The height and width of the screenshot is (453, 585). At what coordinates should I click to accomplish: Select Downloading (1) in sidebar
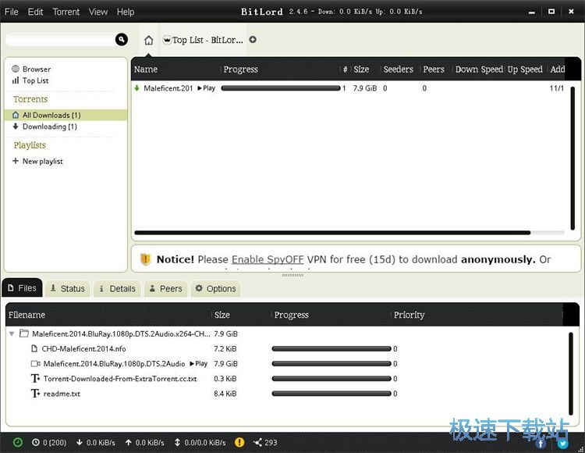[x=50, y=127]
